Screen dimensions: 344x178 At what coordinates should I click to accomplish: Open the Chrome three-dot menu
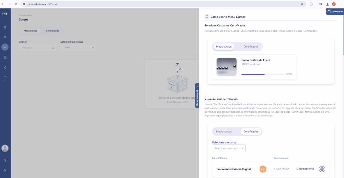(x=340, y=4)
